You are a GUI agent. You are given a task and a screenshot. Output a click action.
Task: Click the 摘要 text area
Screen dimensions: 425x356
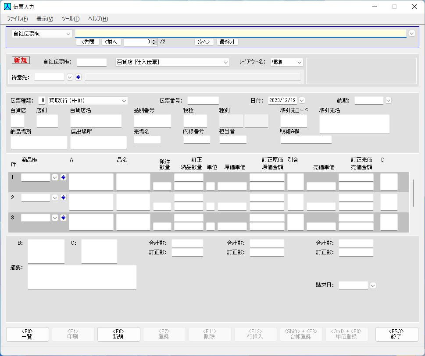click(82, 277)
